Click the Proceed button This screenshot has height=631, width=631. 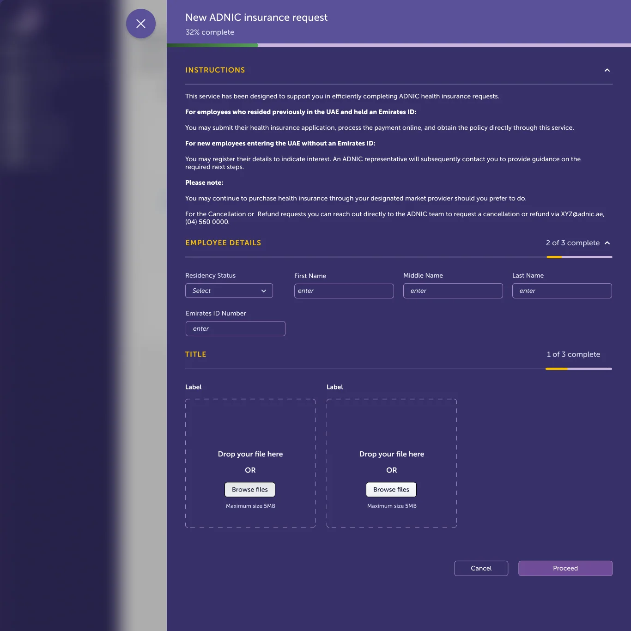tap(565, 568)
